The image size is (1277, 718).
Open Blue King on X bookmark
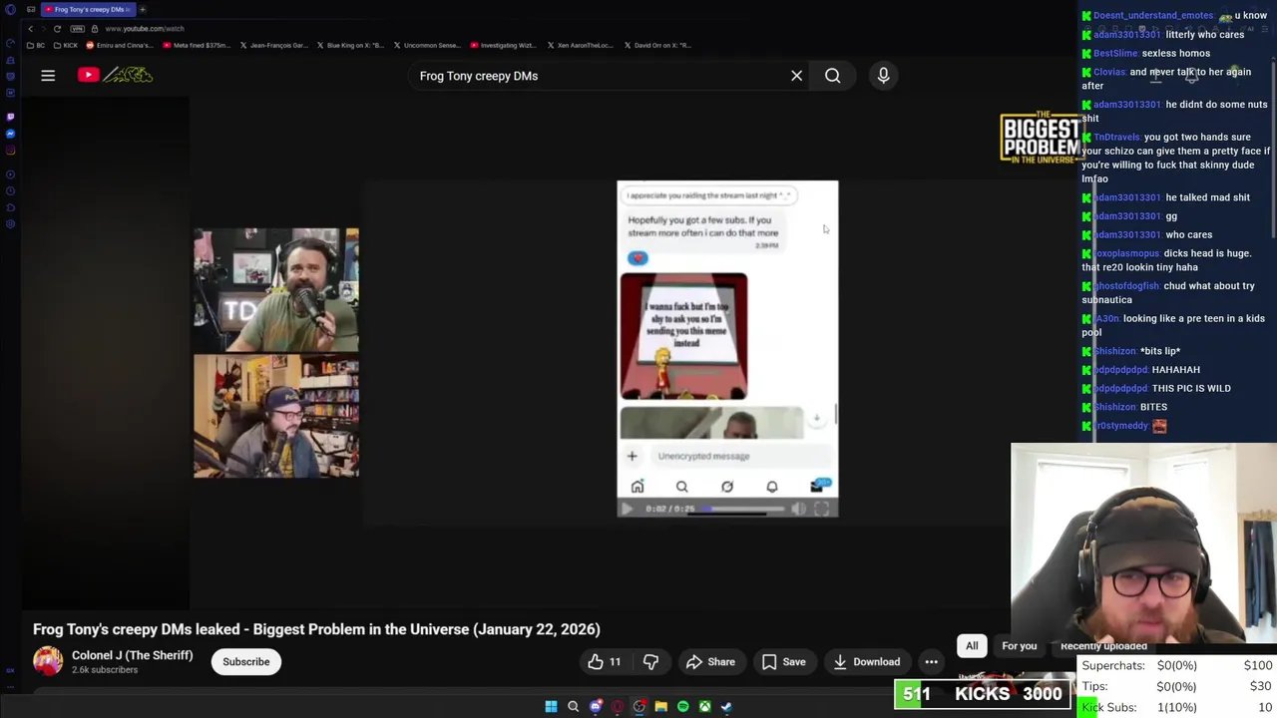coord(350,45)
